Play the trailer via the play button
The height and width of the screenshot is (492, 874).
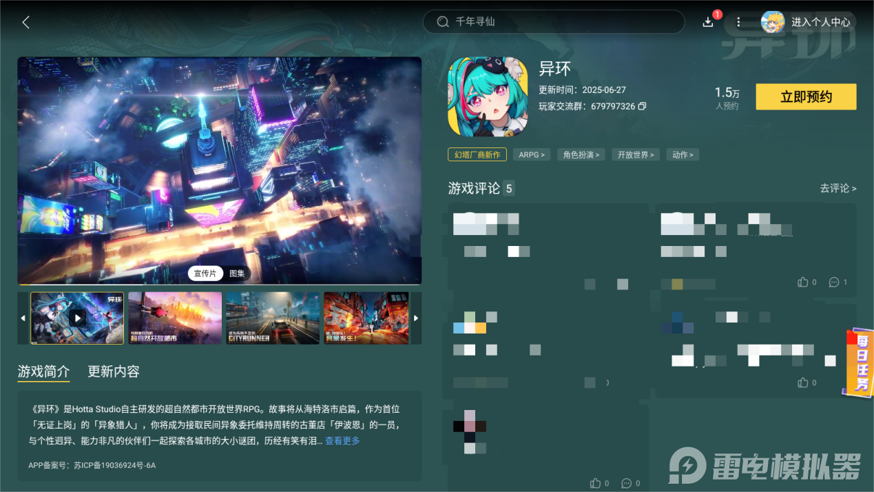tap(77, 318)
